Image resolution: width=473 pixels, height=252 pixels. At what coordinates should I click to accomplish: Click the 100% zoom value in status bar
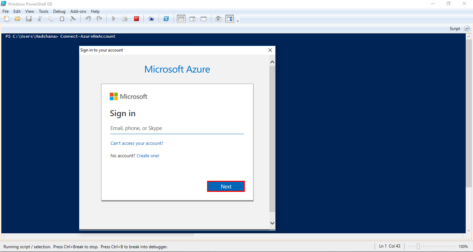click(x=463, y=246)
